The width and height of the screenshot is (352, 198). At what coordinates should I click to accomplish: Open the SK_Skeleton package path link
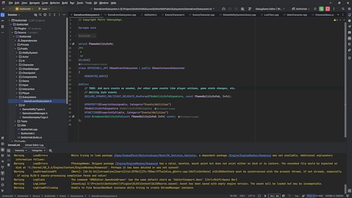(x=155, y=156)
